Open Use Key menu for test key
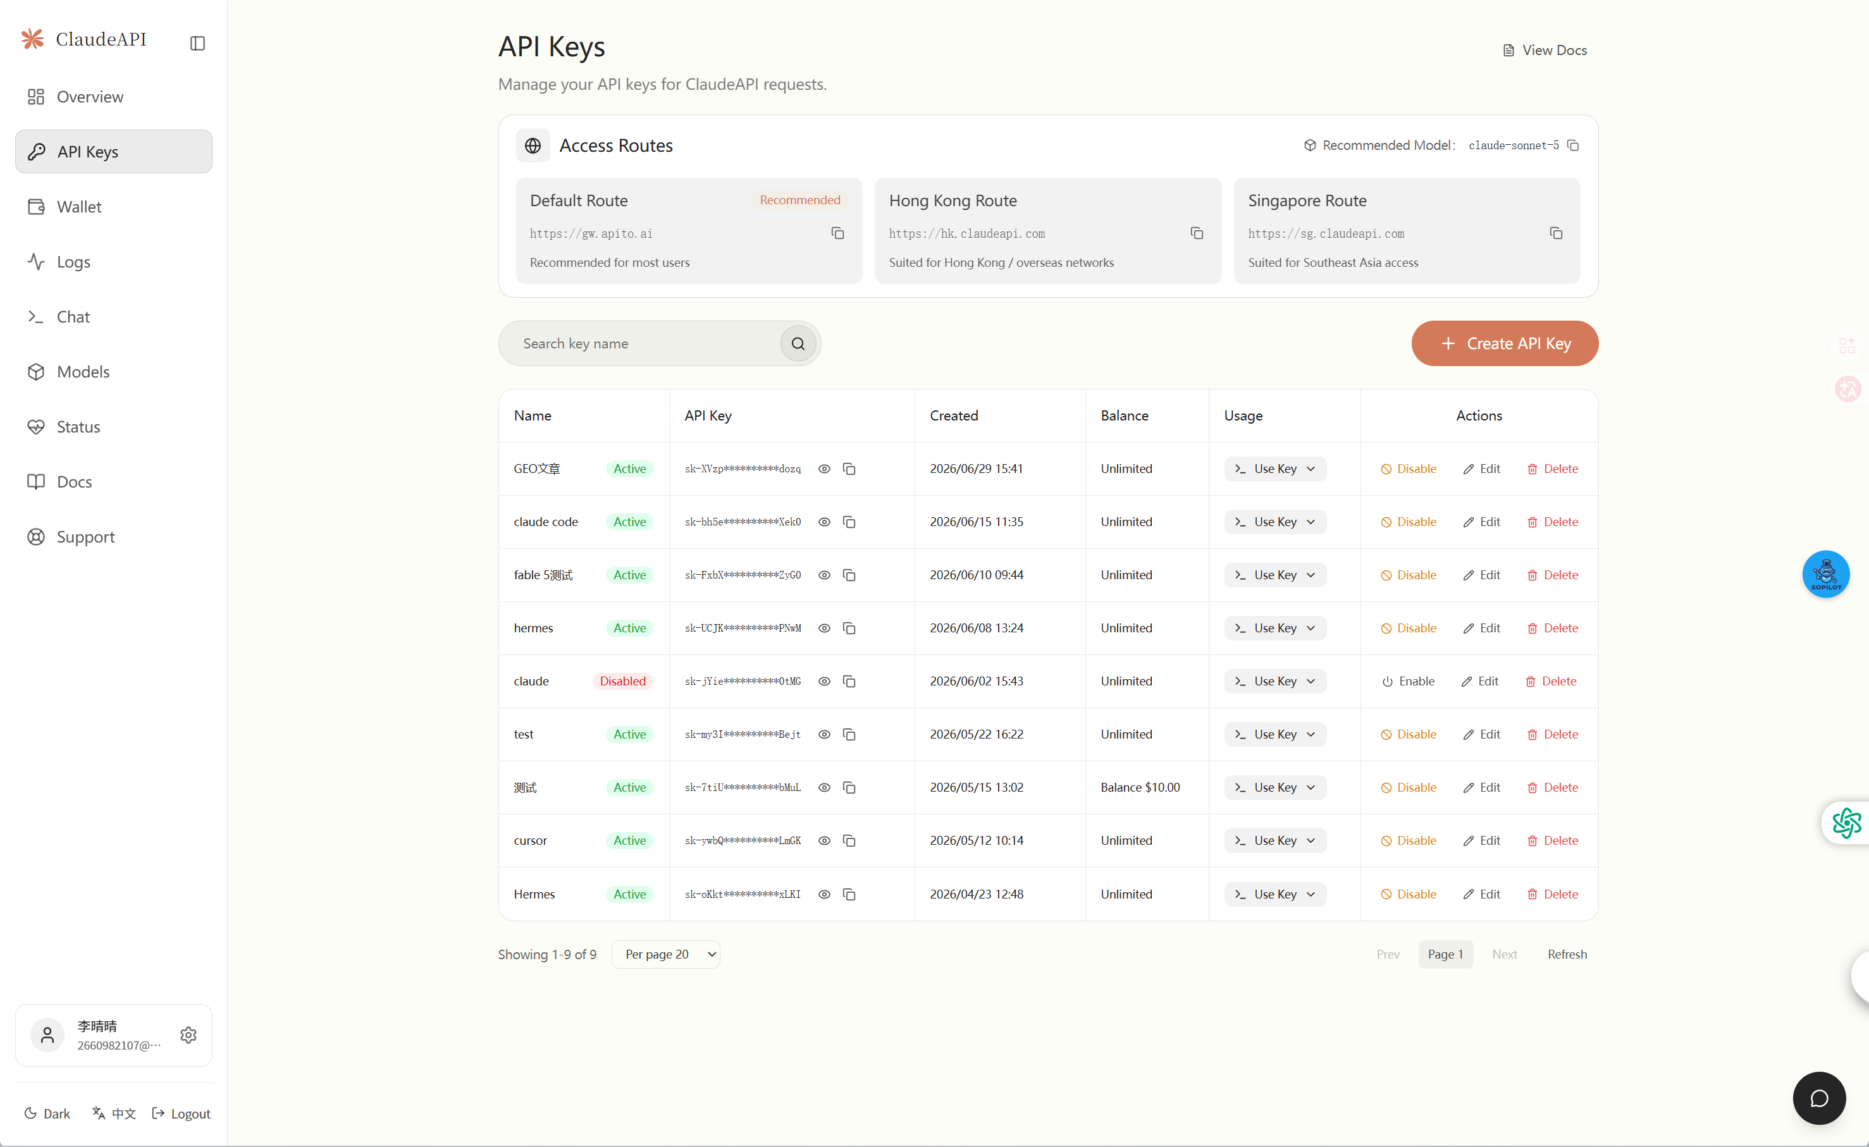This screenshot has height=1147, width=1869. (x=1275, y=734)
